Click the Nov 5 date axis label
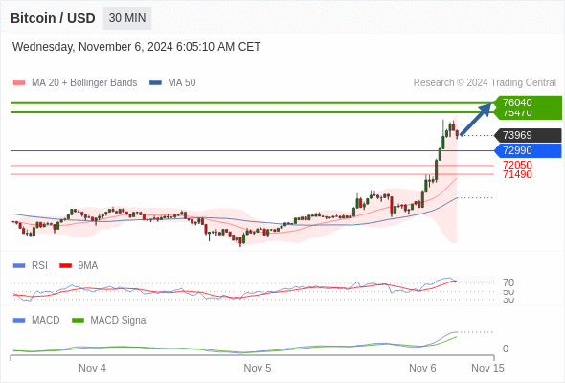The image size is (565, 383). pyautogui.click(x=258, y=368)
